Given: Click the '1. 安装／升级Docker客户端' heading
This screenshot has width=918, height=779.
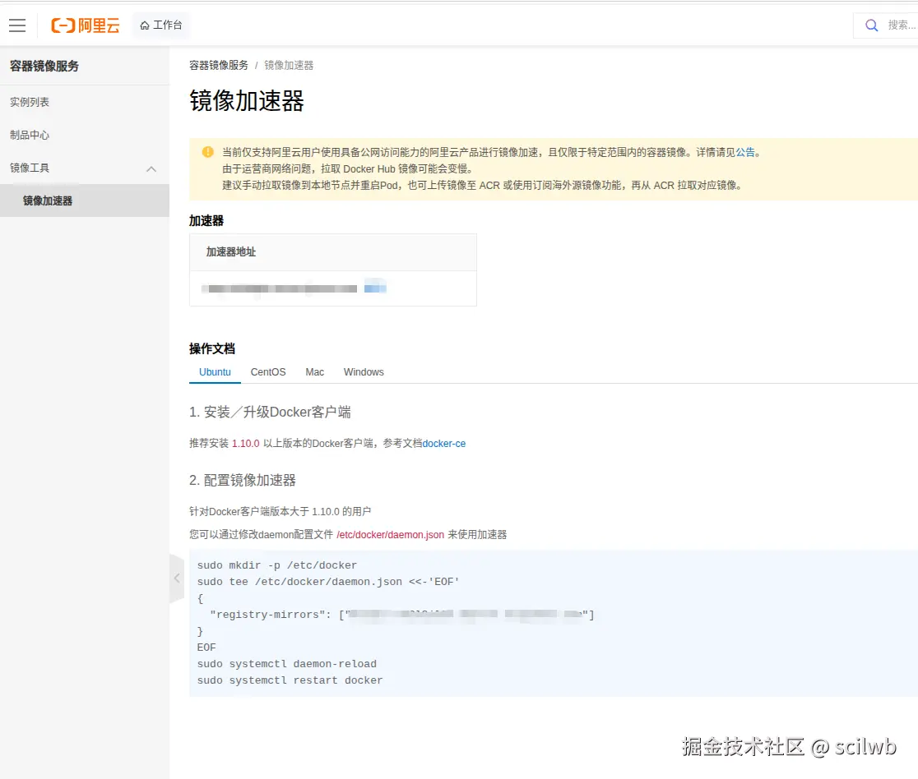Looking at the screenshot, I should [270, 413].
